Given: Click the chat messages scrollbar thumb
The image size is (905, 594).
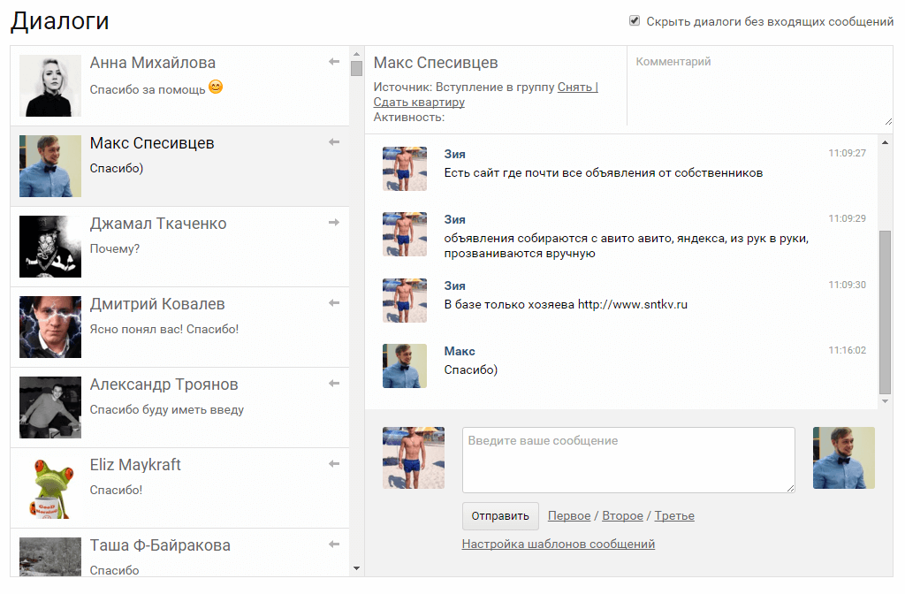Looking at the screenshot, I should coord(886,311).
